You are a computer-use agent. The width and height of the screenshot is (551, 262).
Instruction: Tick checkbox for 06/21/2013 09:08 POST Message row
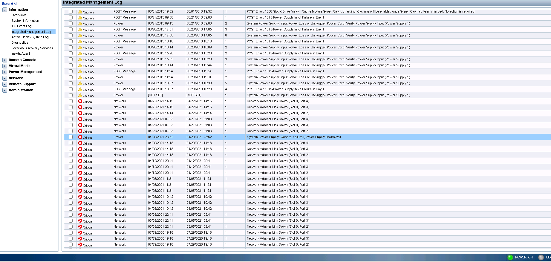pyautogui.click(x=71, y=17)
